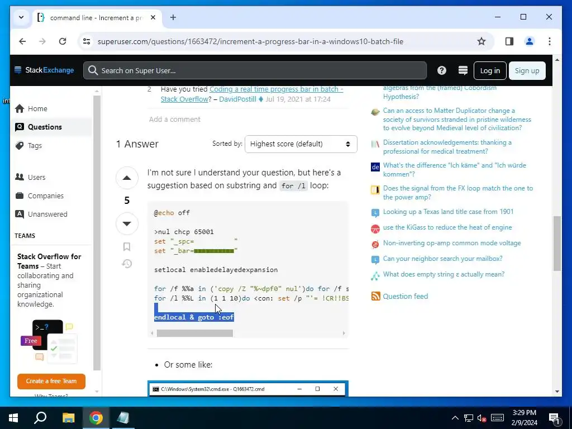The height and width of the screenshot is (429, 572).
Task: Open the Help center question mark icon
Action: coord(442,70)
